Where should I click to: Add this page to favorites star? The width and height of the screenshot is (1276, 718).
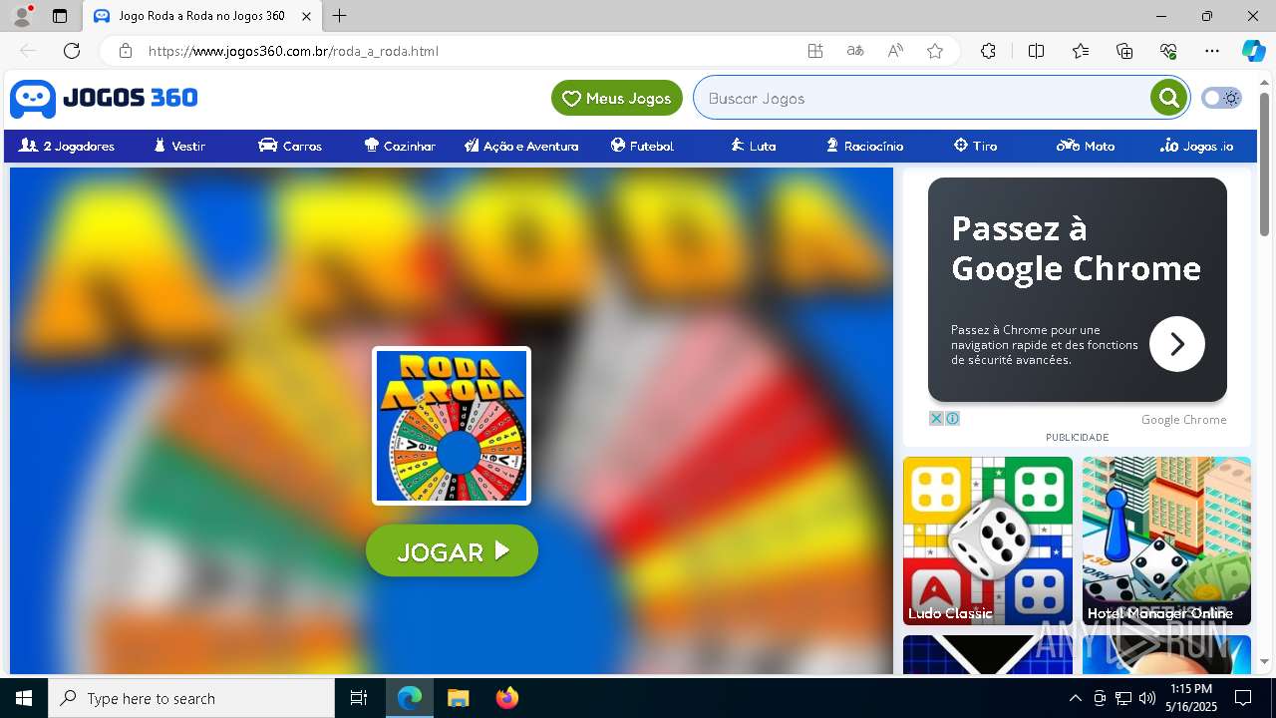pos(935,51)
